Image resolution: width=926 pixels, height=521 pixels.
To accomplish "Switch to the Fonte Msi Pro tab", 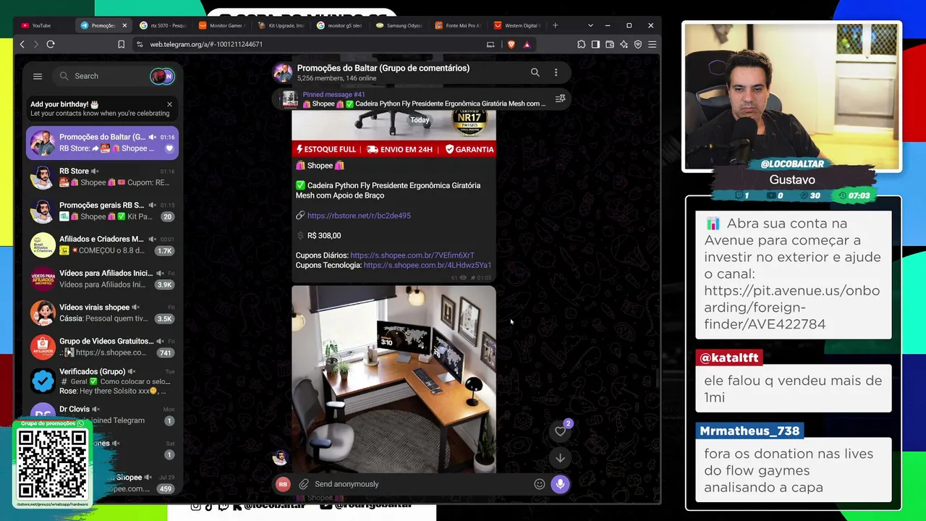I will 459,25.
